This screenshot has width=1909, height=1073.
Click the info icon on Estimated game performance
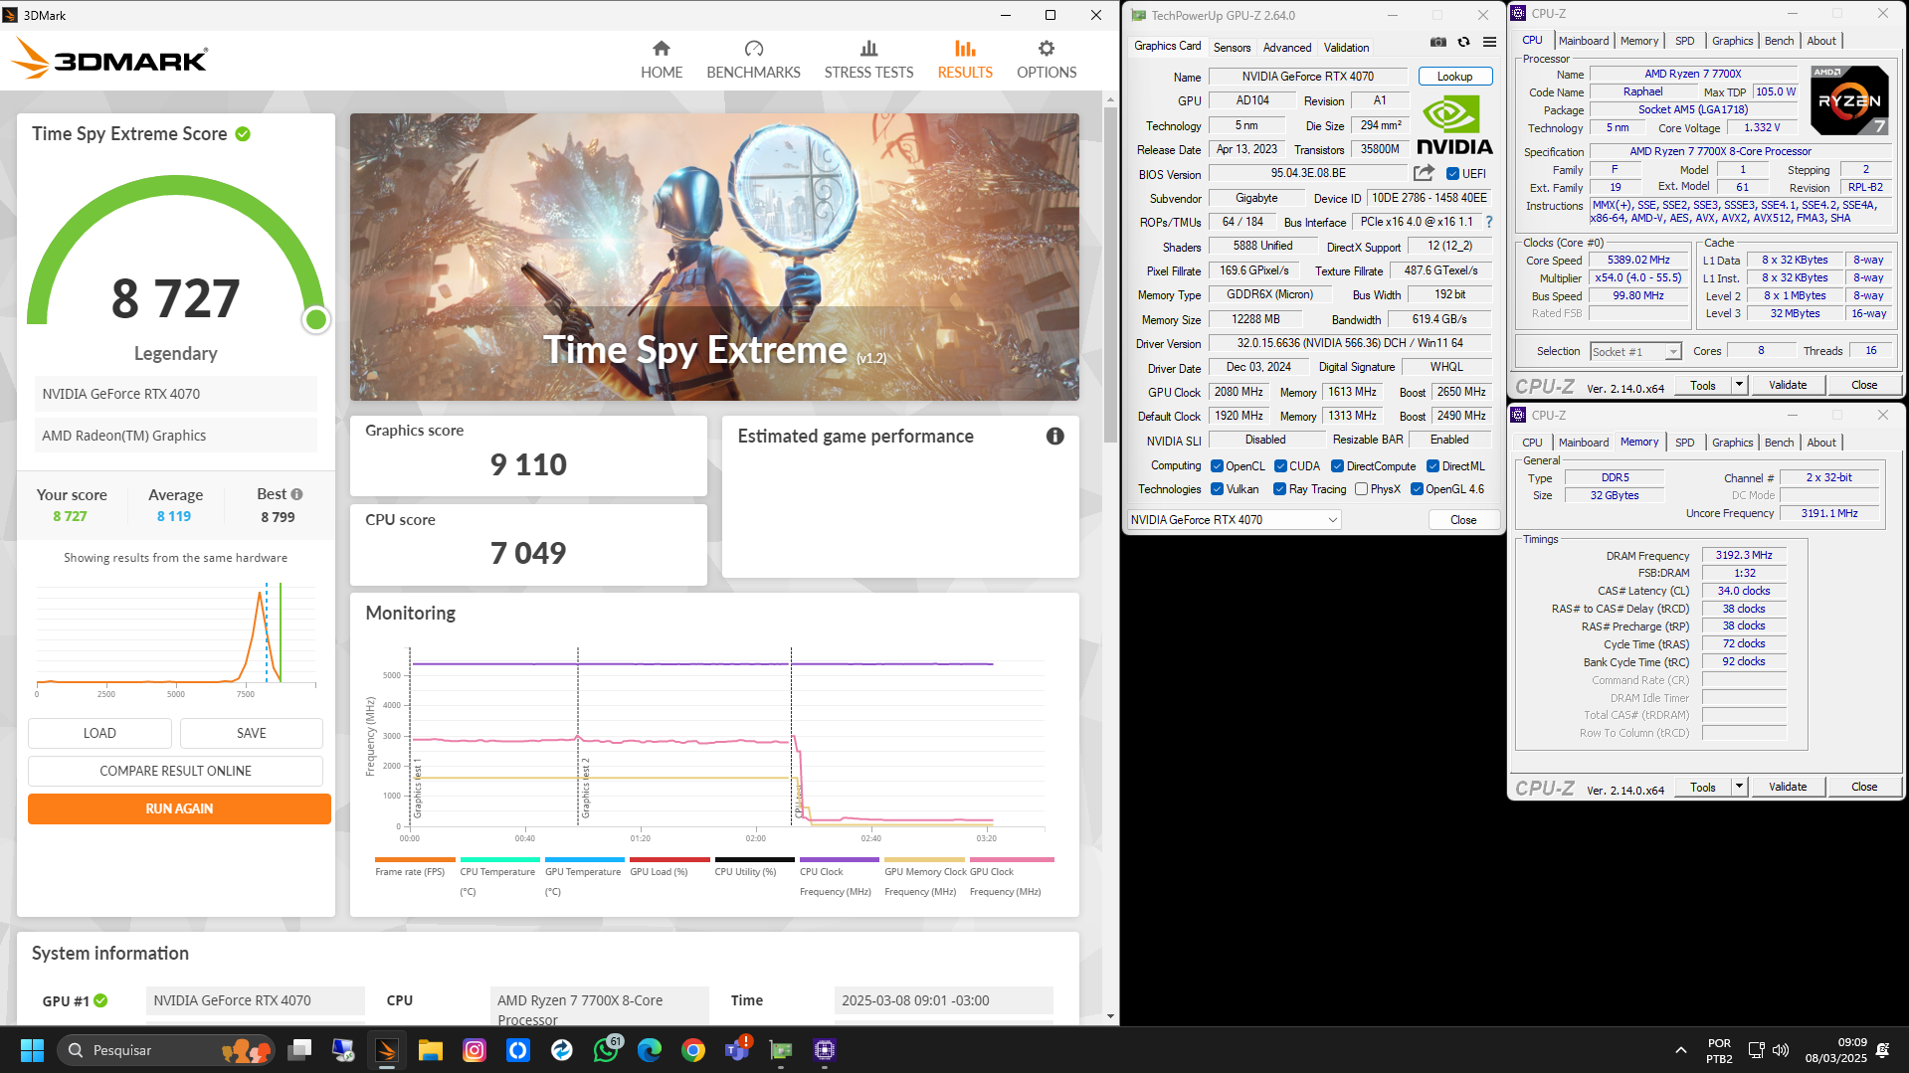click(1054, 436)
